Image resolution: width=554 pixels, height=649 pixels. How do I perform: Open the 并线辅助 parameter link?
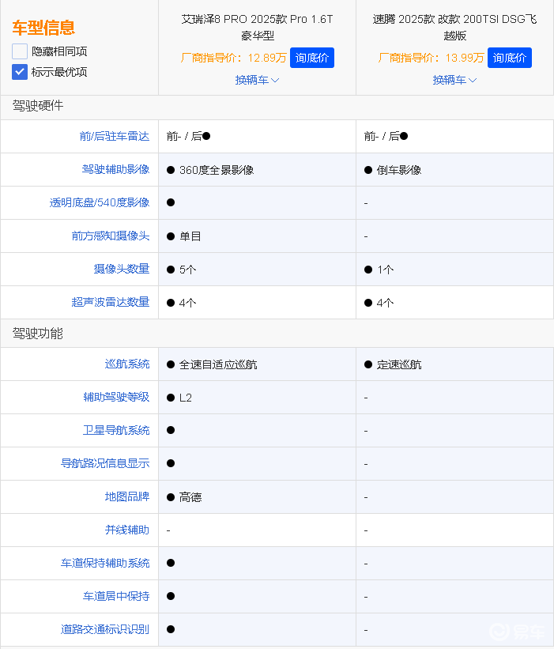pos(127,530)
